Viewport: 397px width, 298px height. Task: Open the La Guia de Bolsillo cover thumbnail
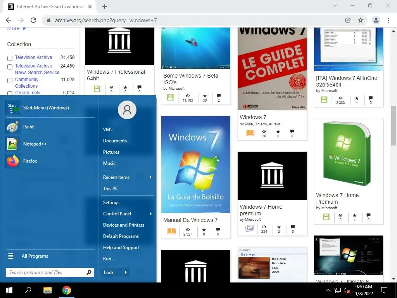coord(196,165)
